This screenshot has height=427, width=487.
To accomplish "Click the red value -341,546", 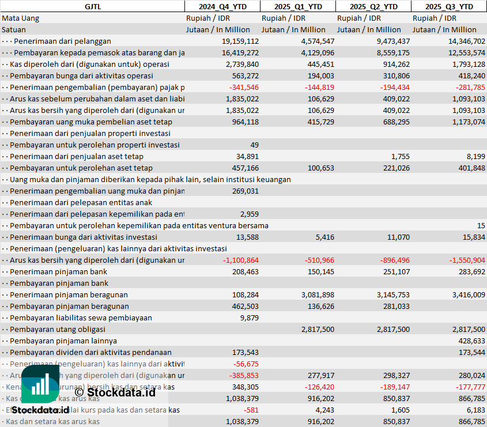I will [x=244, y=87].
